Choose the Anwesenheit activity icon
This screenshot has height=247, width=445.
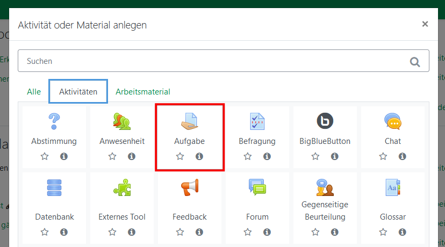(x=121, y=121)
